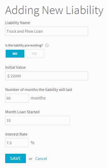Cancel adding the liability
107x168 pixels.
(x=41, y=159)
